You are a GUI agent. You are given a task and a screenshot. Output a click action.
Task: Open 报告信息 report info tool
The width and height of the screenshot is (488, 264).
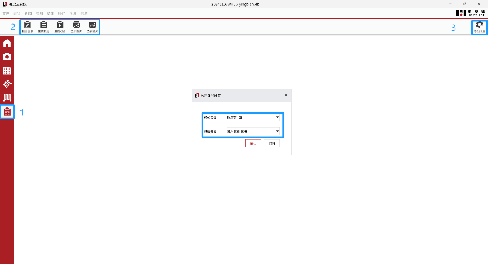click(27, 27)
